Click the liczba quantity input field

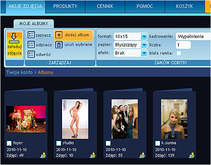pos(183,45)
